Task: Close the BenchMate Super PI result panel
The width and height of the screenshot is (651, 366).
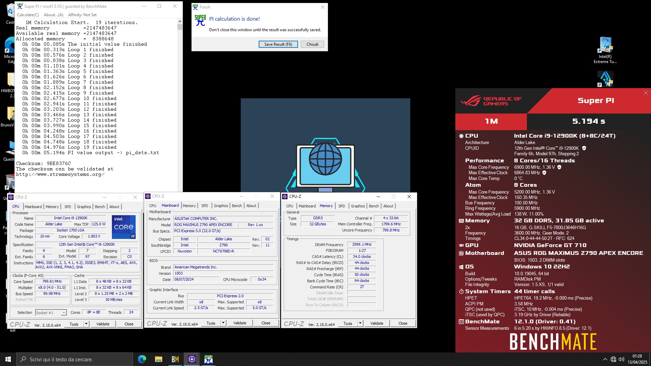Action: pos(646,93)
